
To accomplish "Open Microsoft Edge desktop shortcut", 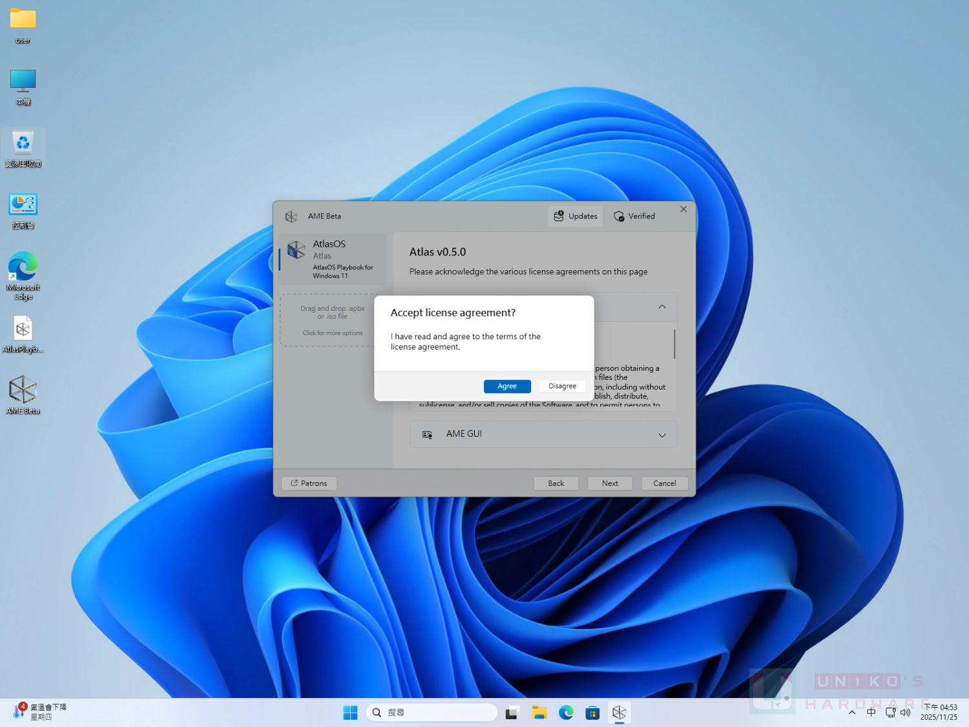I will pyautogui.click(x=23, y=275).
